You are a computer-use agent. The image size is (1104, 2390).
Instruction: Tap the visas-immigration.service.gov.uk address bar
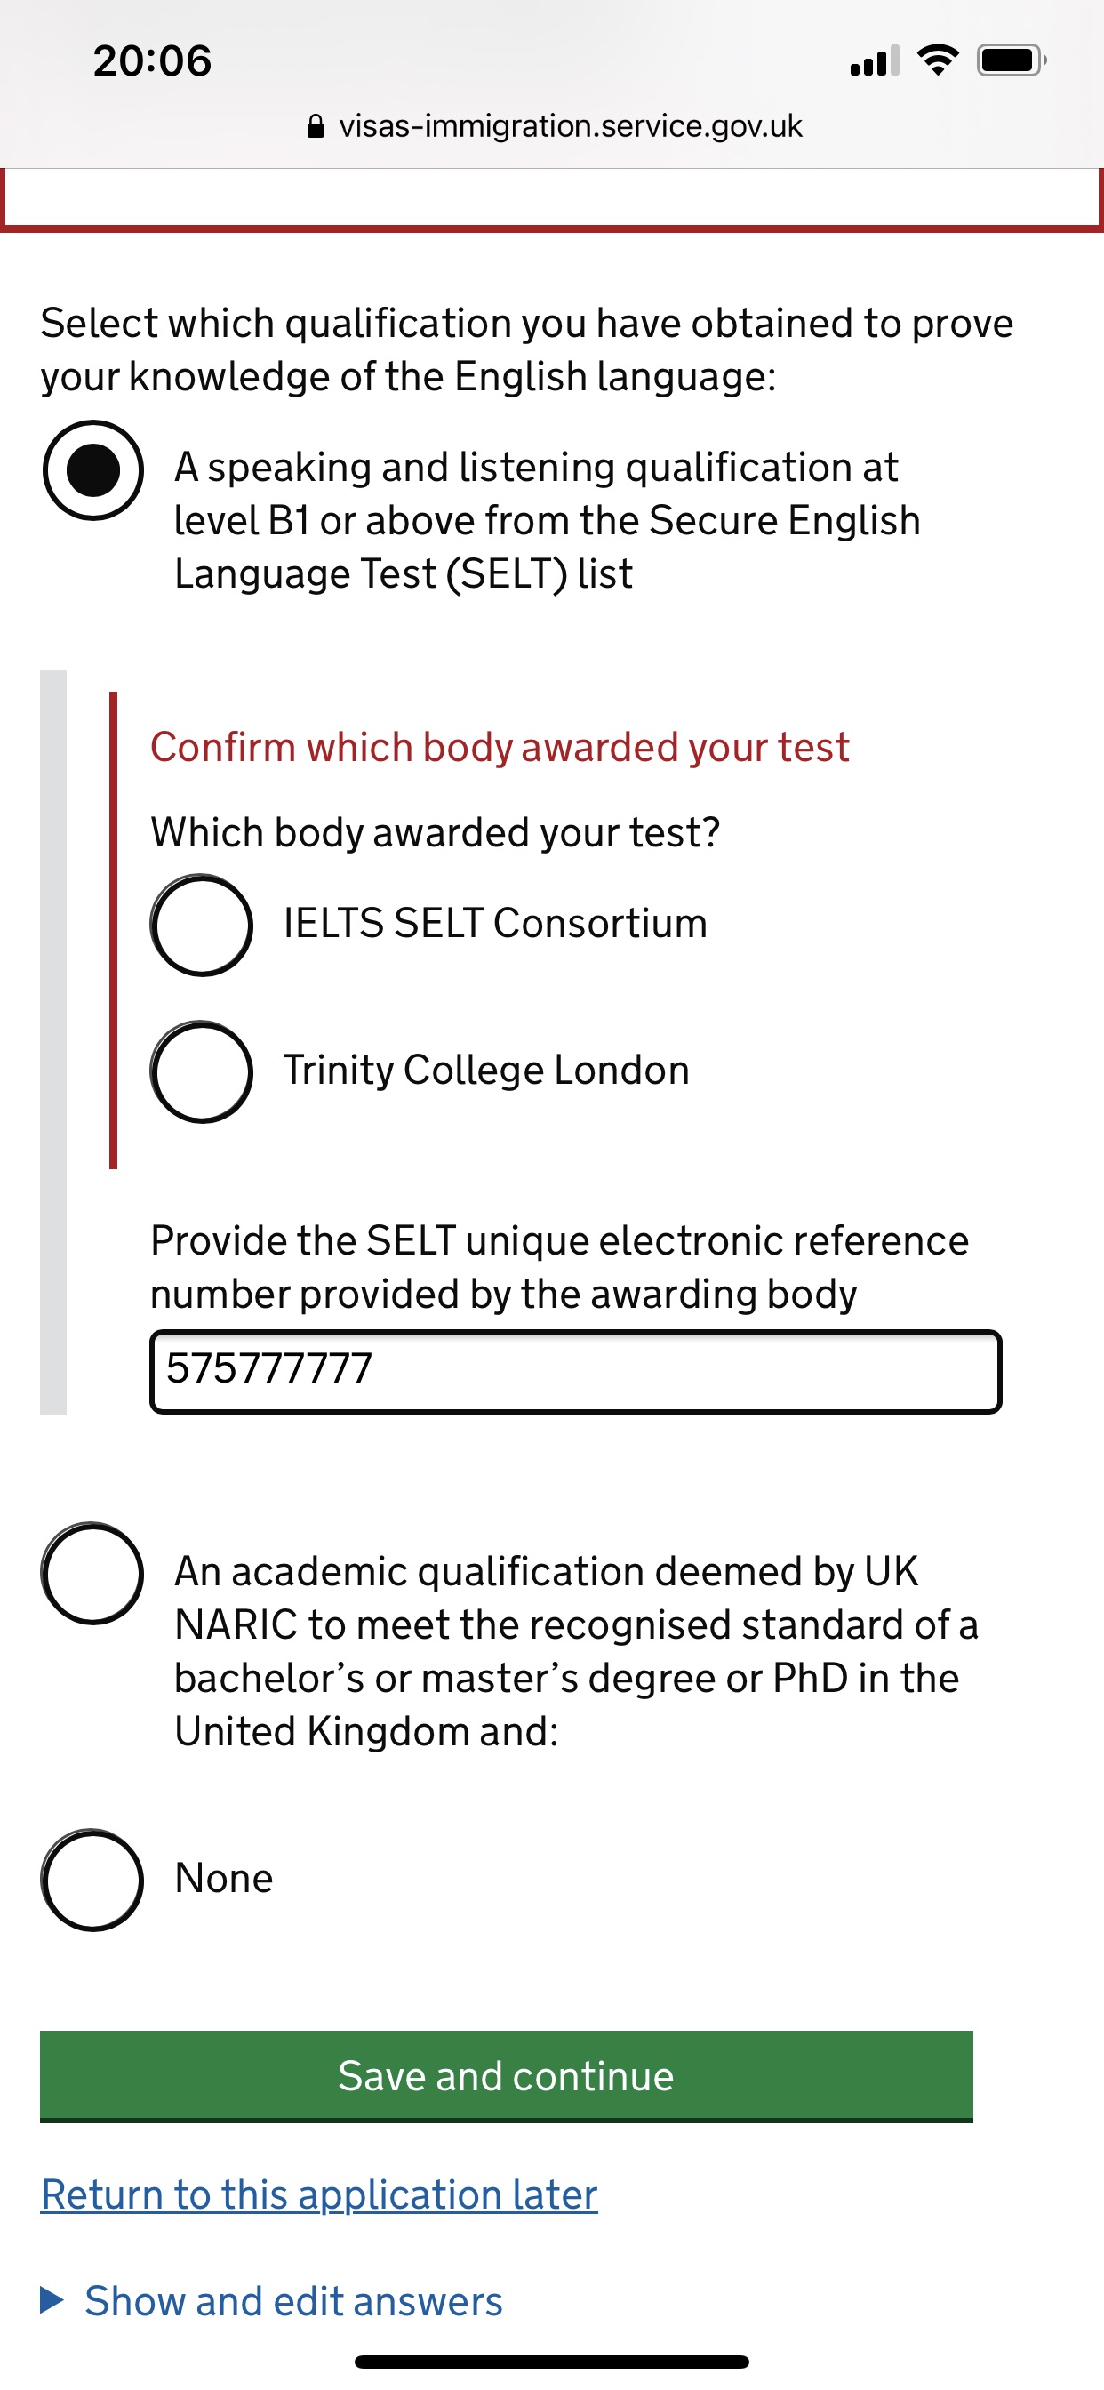click(x=570, y=126)
